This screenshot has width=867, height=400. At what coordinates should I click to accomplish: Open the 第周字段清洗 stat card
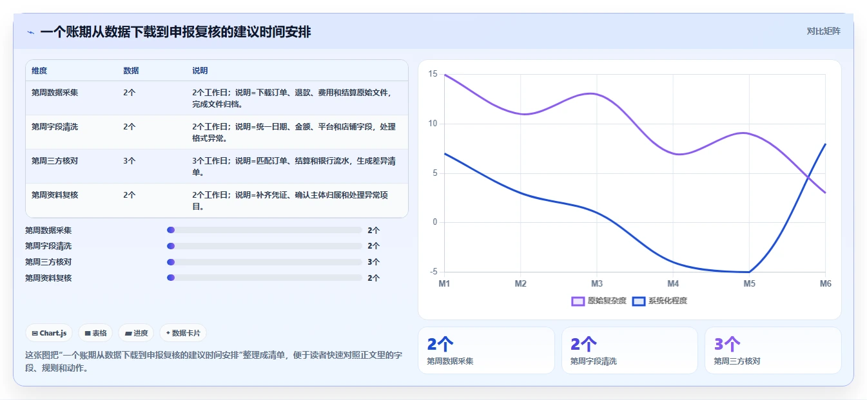click(x=630, y=350)
